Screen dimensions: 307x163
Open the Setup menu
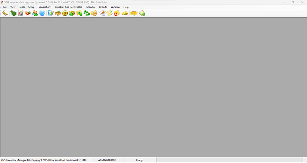[x=31, y=7]
